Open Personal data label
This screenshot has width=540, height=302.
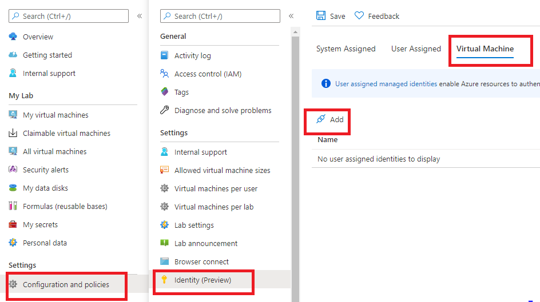click(x=45, y=243)
